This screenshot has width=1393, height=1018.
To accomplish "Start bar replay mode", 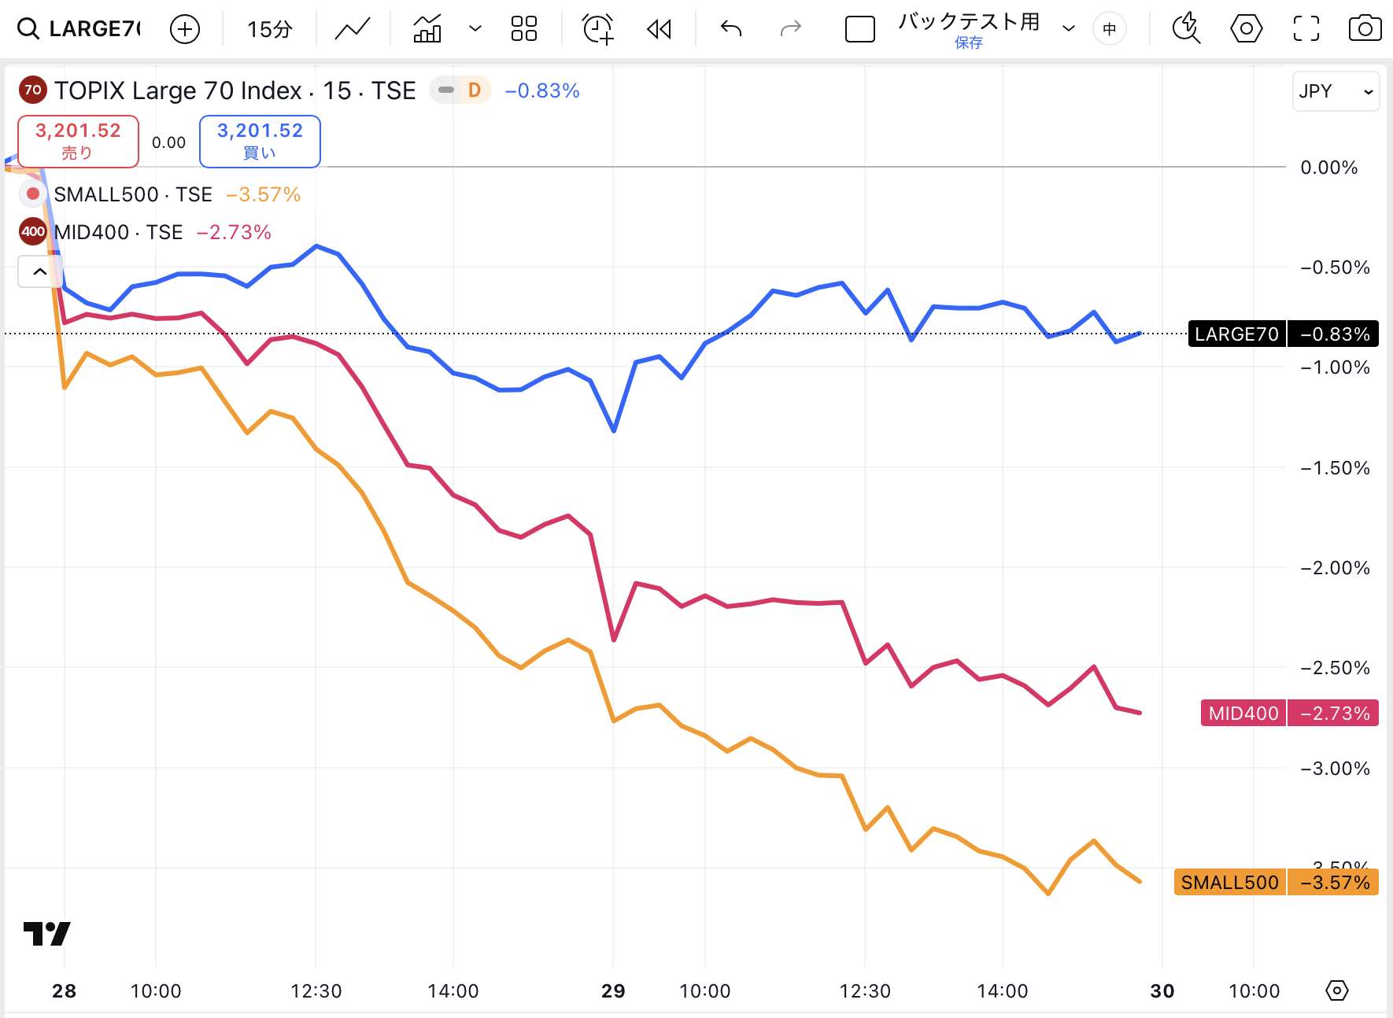I will (659, 29).
